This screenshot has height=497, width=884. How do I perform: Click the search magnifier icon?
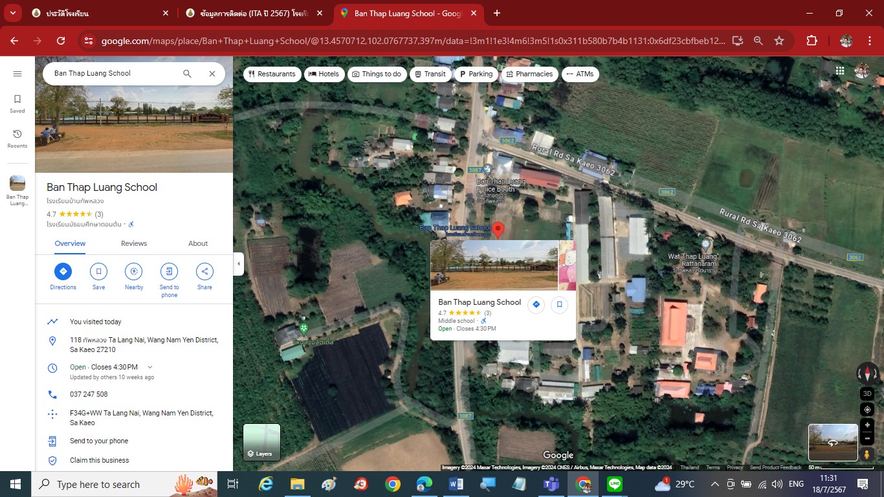point(187,74)
